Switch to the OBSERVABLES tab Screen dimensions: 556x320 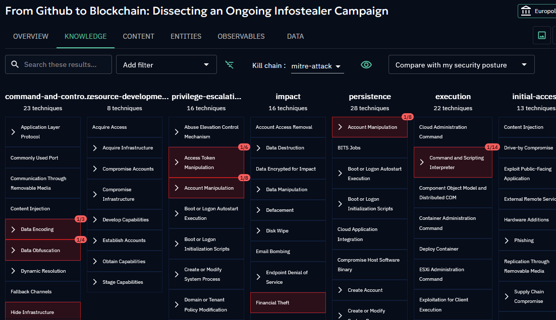(241, 36)
